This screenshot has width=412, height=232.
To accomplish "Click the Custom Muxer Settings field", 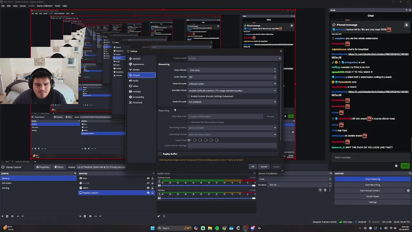I will click(232, 146).
